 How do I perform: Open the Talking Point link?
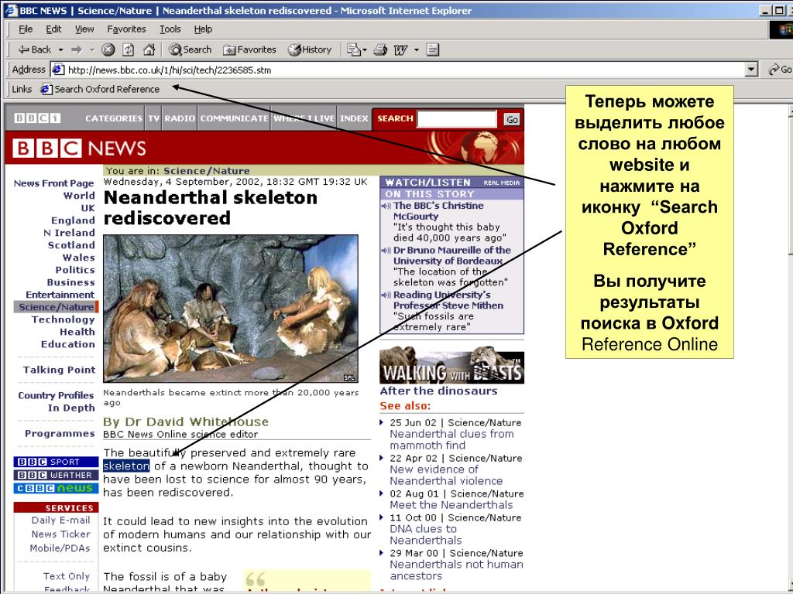[59, 370]
